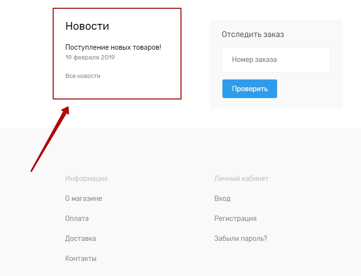Click the 'Новости' heading

click(87, 26)
